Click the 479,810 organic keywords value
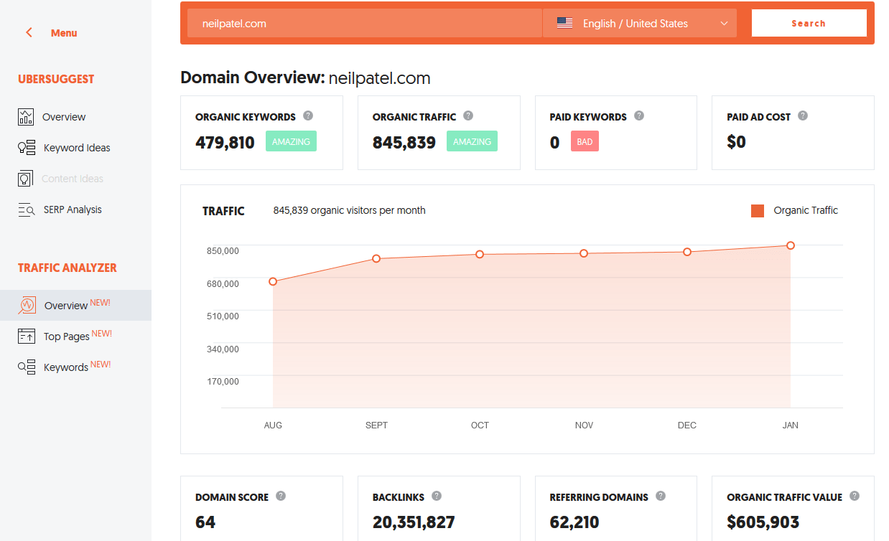 (x=225, y=142)
